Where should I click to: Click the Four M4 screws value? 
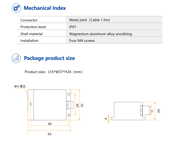click(x=82, y=41)
